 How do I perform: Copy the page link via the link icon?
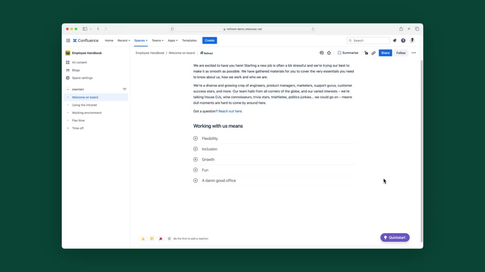374,53
